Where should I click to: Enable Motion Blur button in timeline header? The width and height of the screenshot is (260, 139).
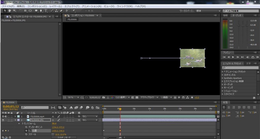point(81,107)
